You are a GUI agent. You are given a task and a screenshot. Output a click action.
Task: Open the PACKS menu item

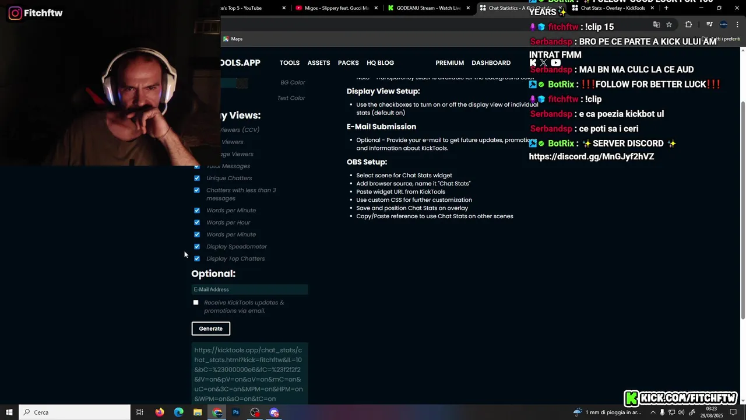pos(349,63)
